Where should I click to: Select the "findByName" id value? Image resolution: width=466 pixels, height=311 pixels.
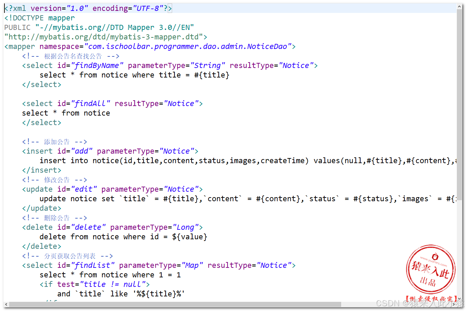(97, 65)
